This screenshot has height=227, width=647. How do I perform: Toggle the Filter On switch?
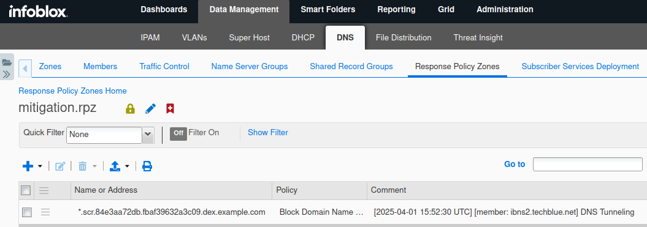click(178, 133)
